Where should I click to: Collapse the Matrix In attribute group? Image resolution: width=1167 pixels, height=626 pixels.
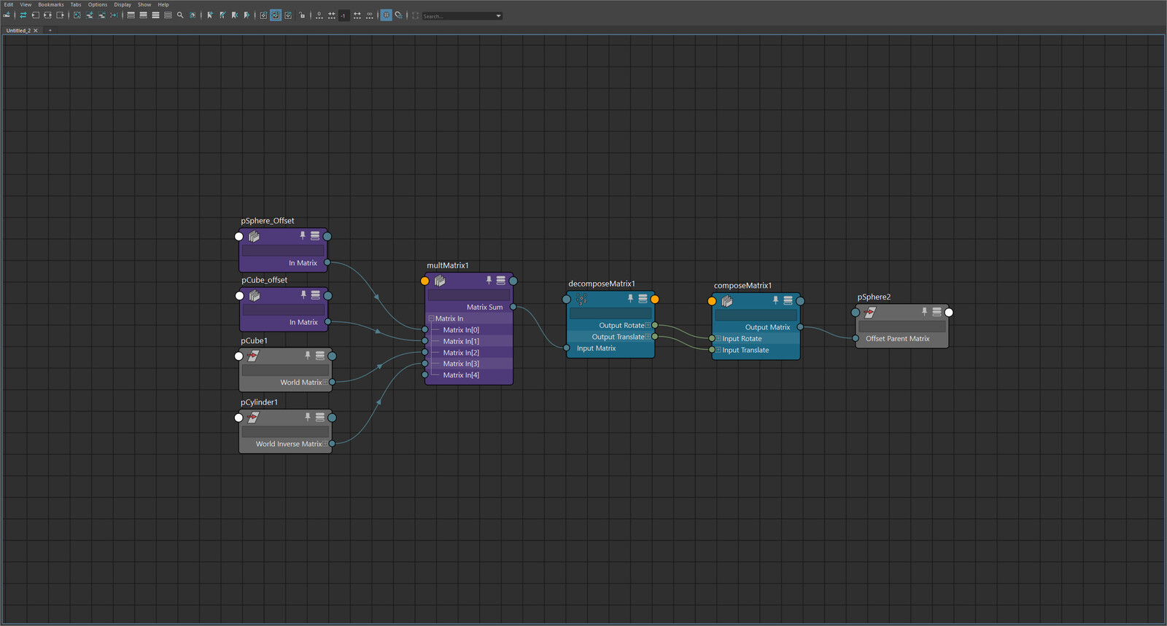point(431,318)
